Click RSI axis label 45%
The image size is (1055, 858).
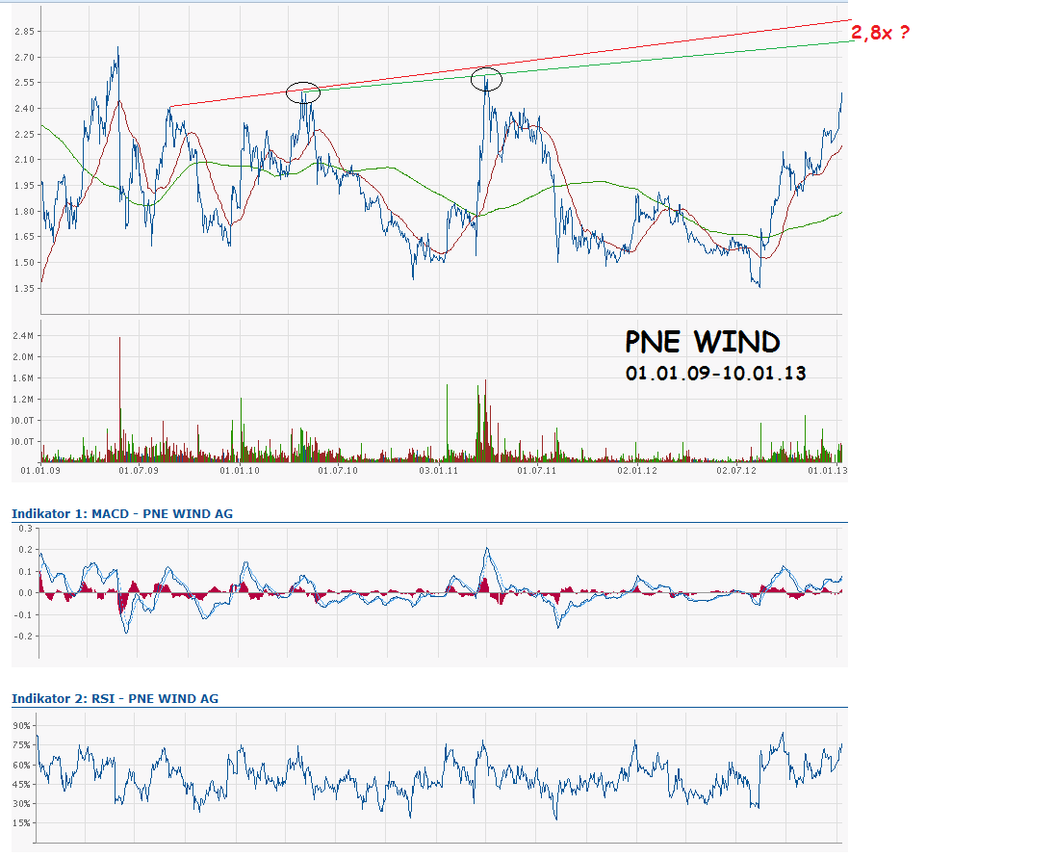click(21, 785)
